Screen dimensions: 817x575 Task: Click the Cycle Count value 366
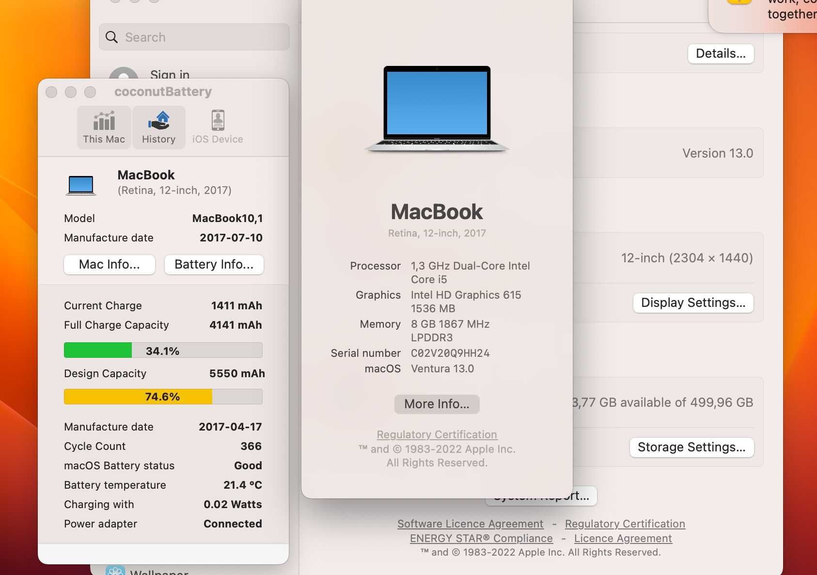(251, 446)
